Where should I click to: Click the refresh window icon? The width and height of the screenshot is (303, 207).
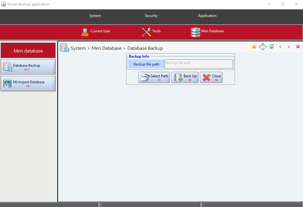click(x=272, y=46)
